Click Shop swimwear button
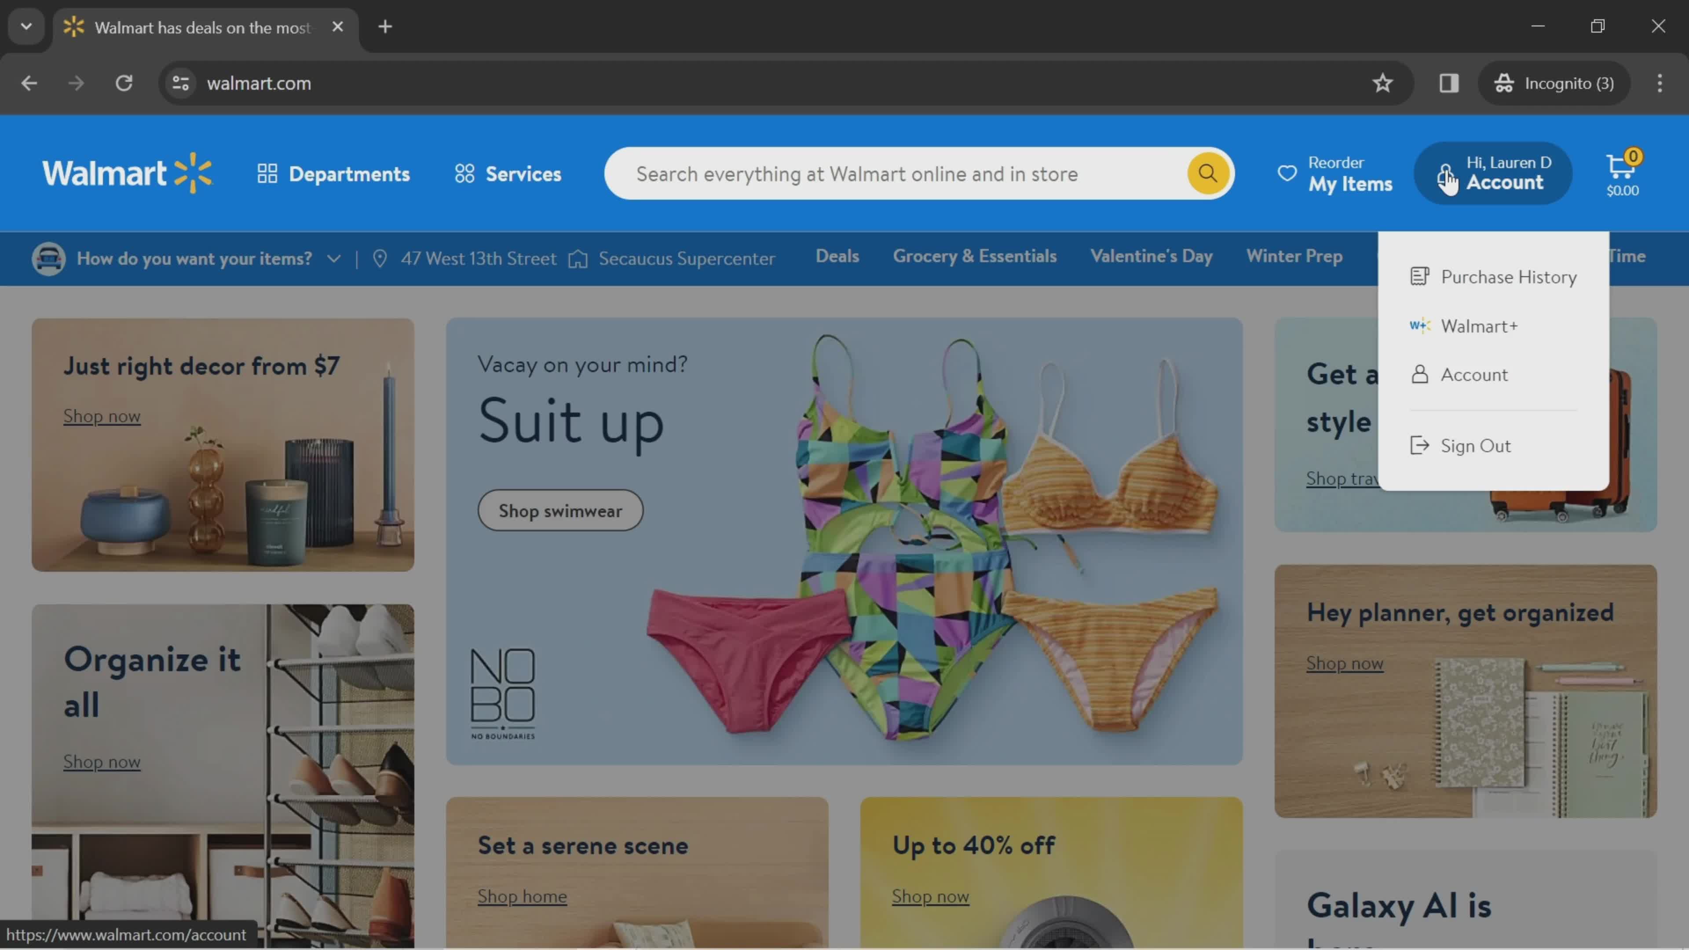 (x=560, y=509)
